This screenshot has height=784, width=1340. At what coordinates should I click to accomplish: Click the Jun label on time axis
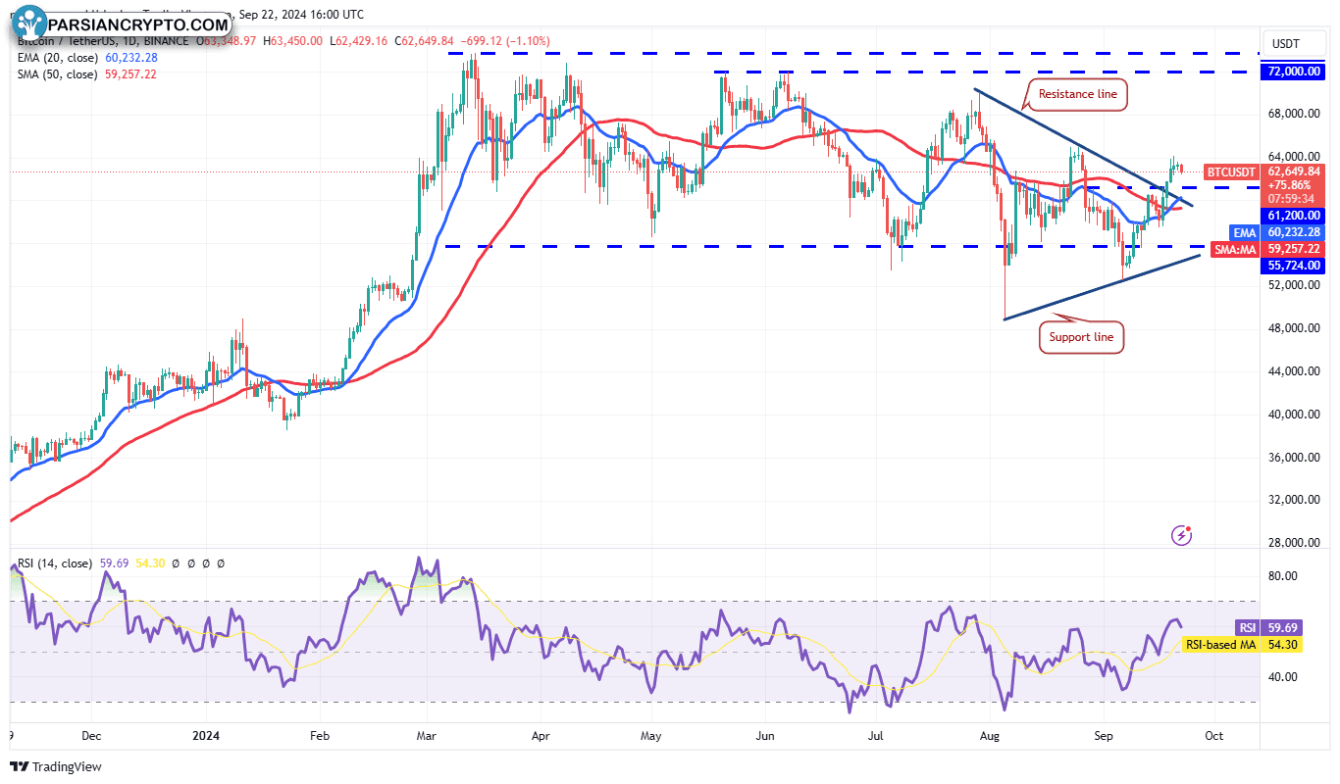766,735
